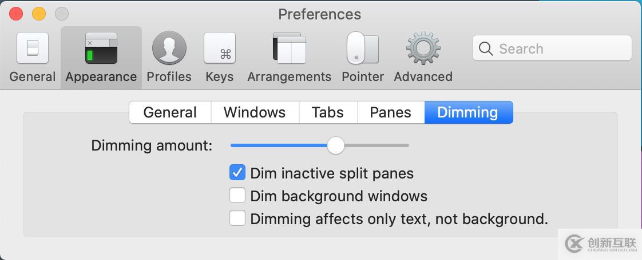Select the Appearance toolbar icon
The image size is (642, 260).
click(101, 48)
